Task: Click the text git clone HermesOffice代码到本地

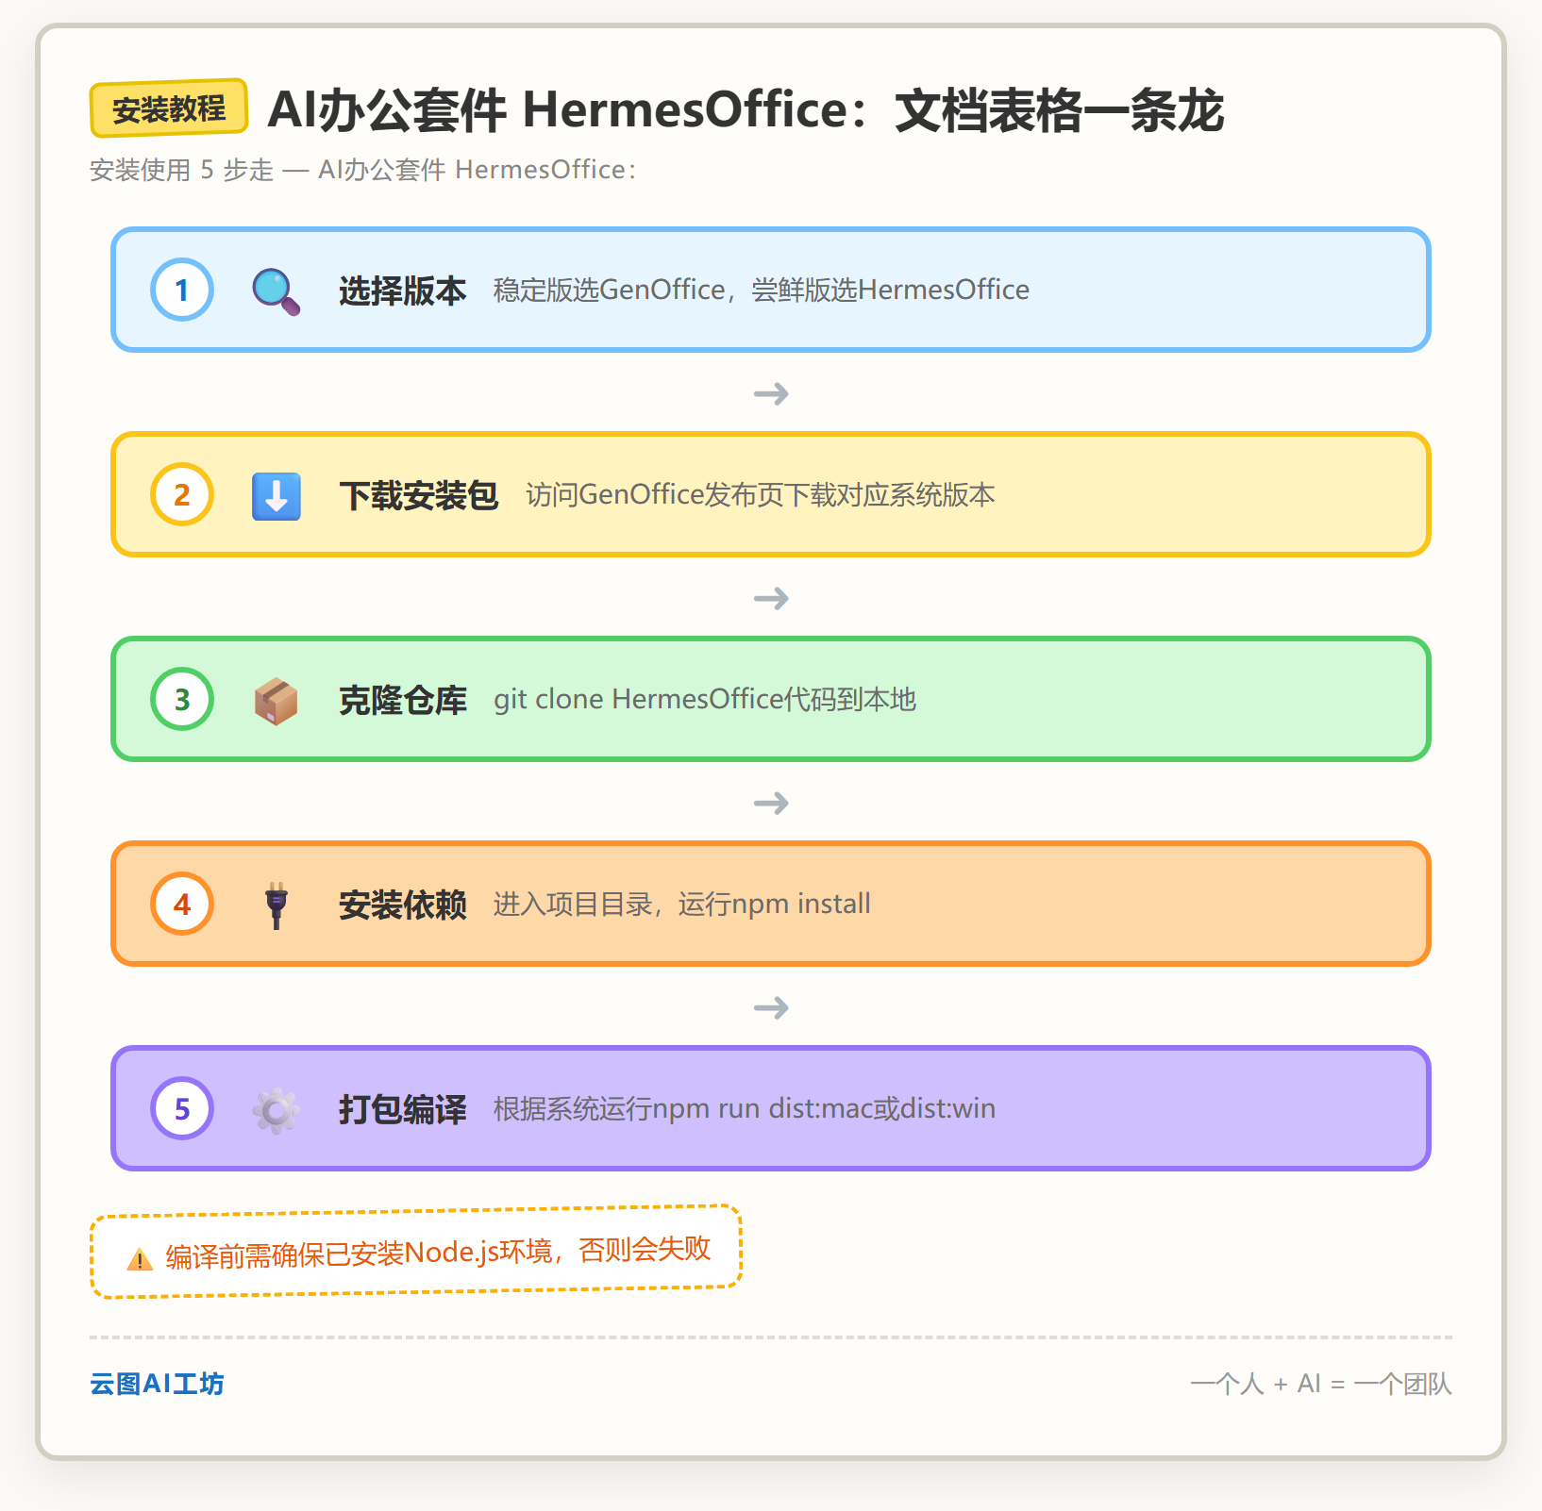Action: pyautogui.click(x=705, y=699)
